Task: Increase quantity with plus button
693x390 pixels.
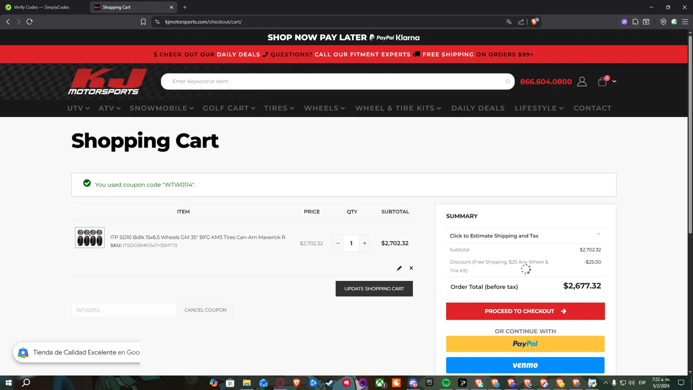Action: pyautogui.click(x=365, y=243)
